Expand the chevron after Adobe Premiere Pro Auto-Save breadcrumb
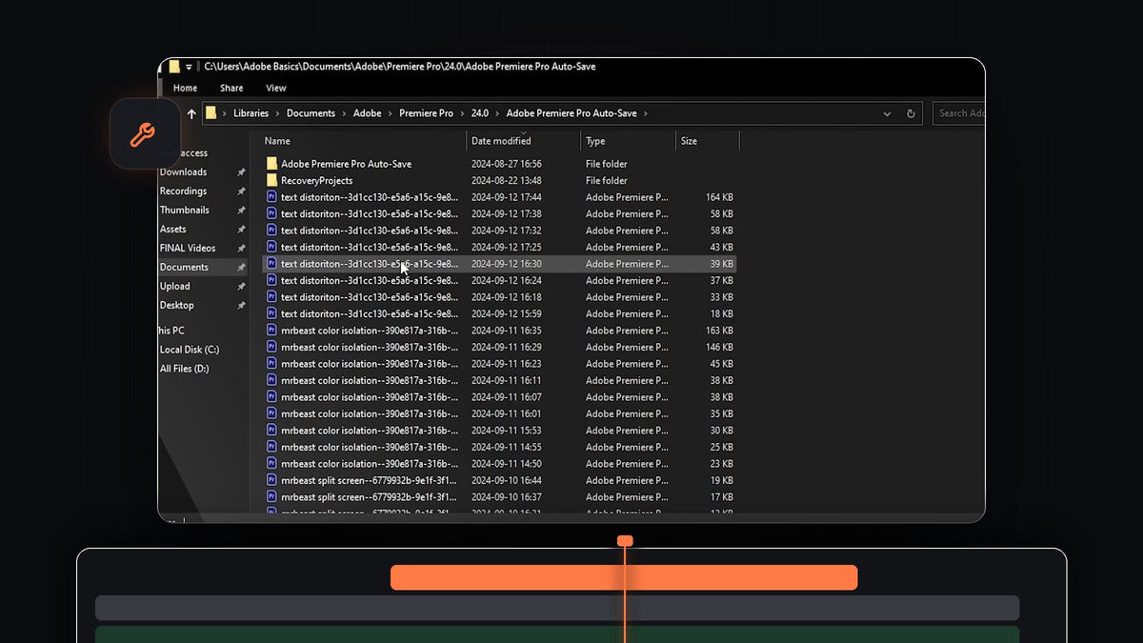The width and height of the screenshot is (1143, 643). pos(646,113)
